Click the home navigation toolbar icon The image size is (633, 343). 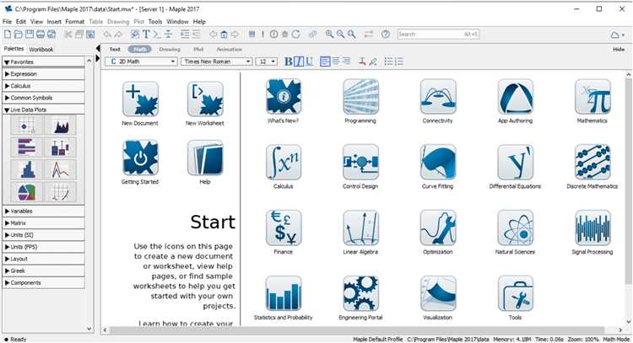(224, 35)
